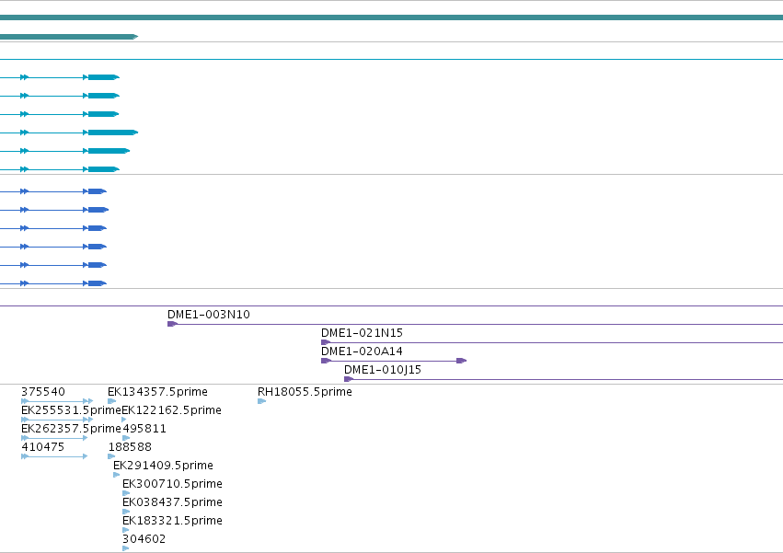Click the DME1-003N10 start arrow glyph
The width and height of the screenshot is (783, 553).
point(172,324)
